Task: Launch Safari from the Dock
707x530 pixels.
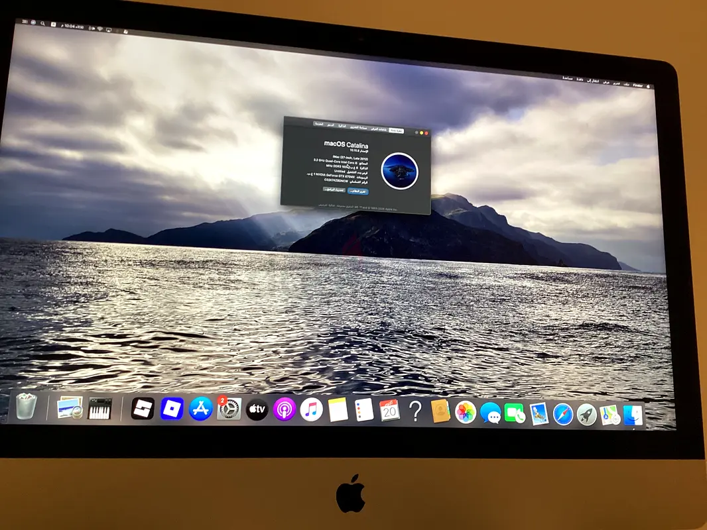Action: (x=563, y=414)
